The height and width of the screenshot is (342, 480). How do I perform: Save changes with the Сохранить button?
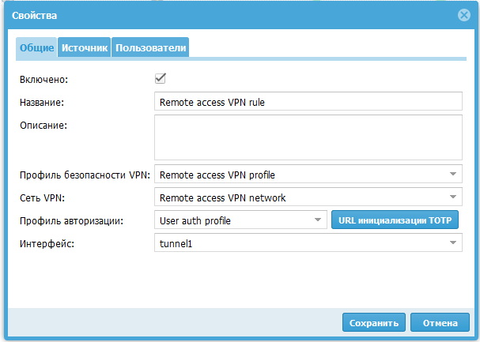coord(374,322)
